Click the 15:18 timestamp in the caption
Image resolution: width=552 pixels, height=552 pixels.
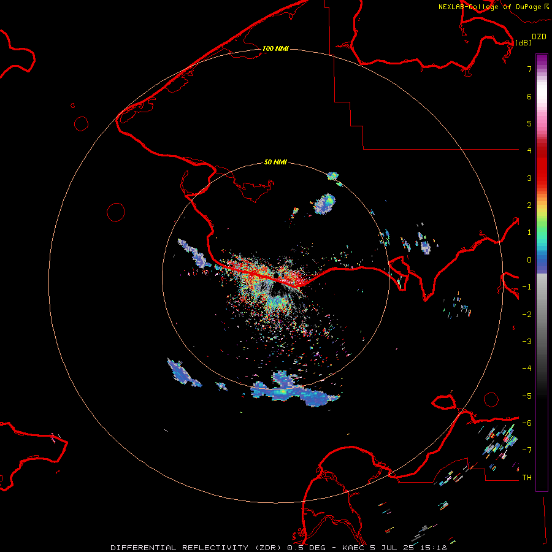[x=435, y=548]
